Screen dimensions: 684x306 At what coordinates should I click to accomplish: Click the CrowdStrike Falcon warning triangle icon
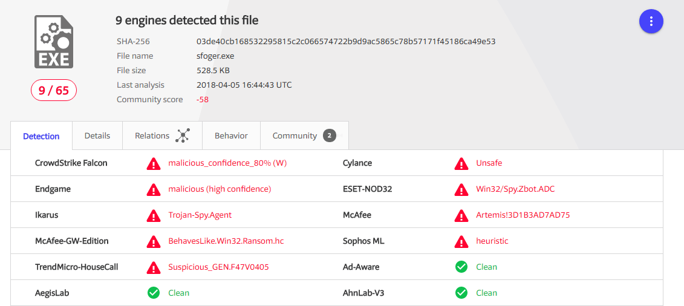pos(153,163)
